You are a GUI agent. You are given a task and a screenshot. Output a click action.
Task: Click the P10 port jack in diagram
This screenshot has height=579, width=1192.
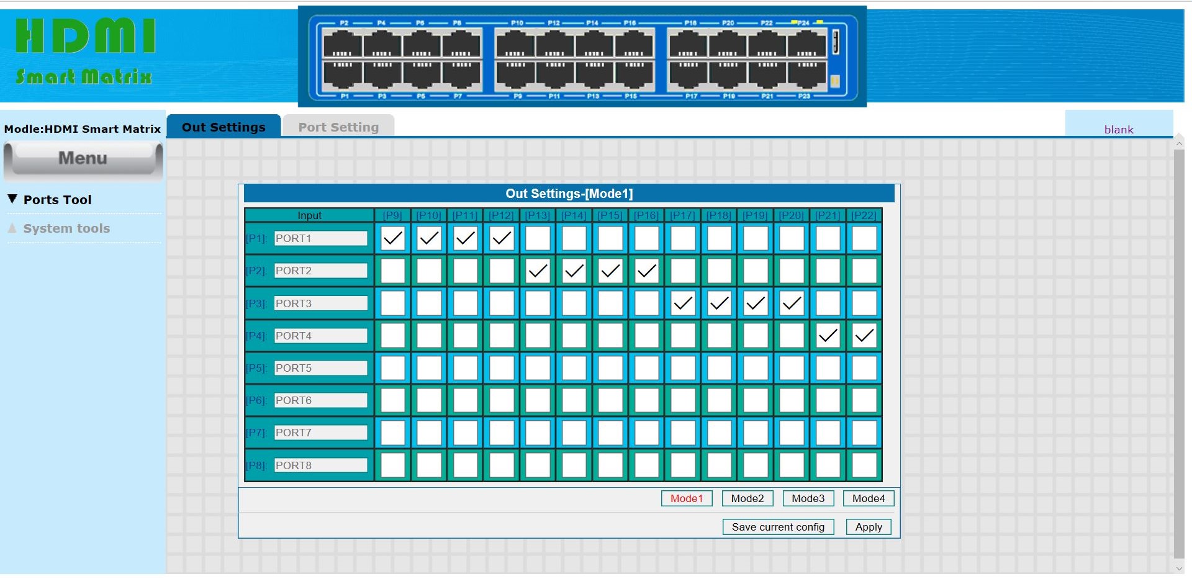coord(515,44)
